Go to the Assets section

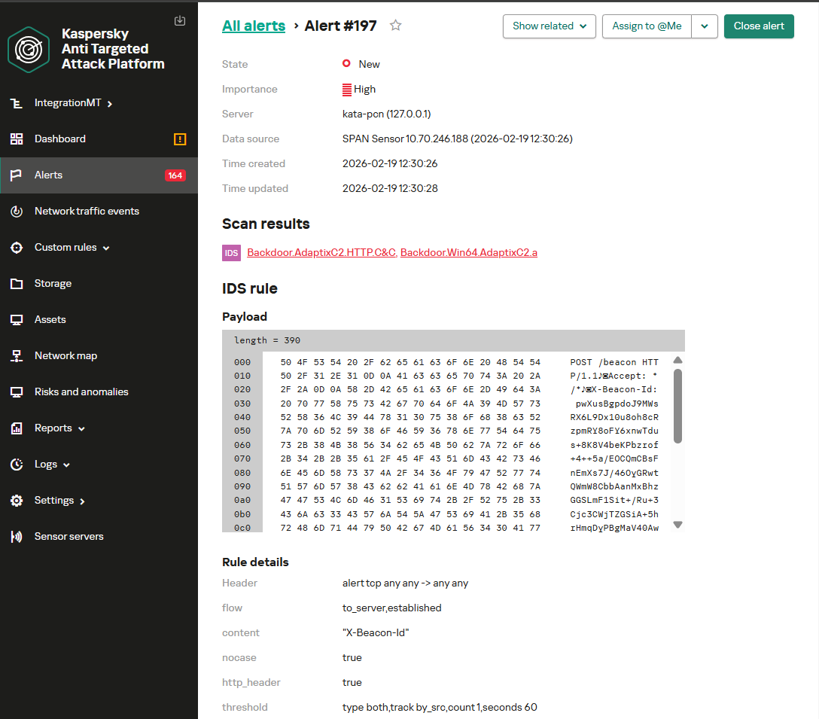pos(50,320)
